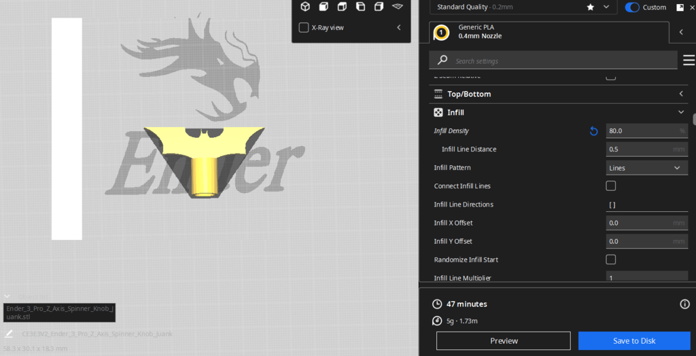Click the Search settings field
696x356 pixels.
[x=553, y=60]
